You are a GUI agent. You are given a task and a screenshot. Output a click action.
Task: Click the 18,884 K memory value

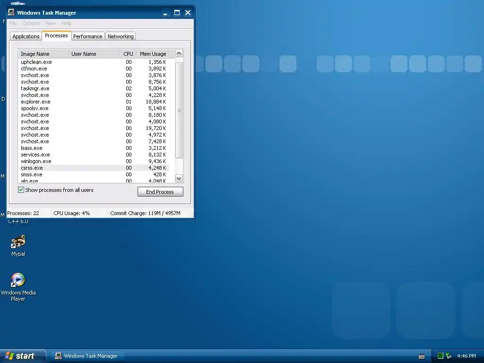coord(156,102)
